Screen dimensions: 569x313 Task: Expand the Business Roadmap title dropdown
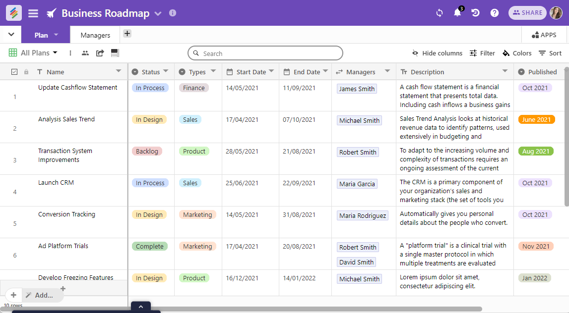click(x=158, y=13)
